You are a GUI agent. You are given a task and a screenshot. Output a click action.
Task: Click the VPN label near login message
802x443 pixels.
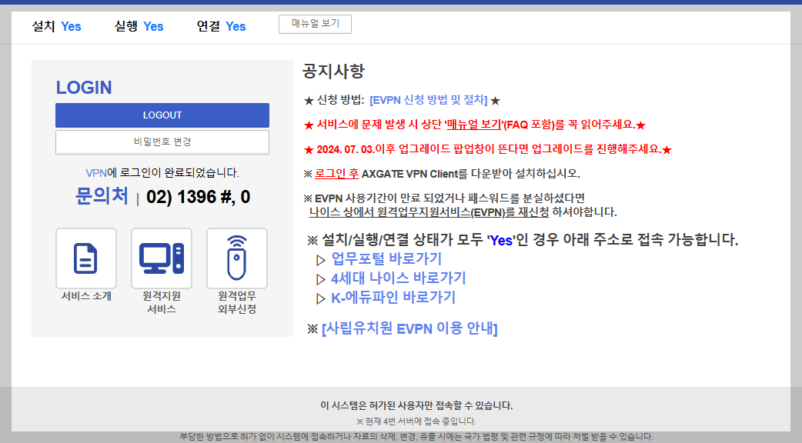(x=97, y=173)
